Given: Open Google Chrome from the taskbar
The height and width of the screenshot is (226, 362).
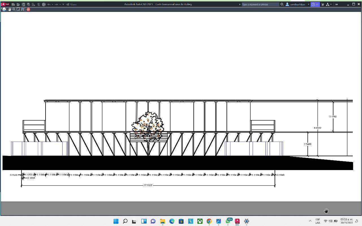Looking at the screenshot, I should click(209, 221).
